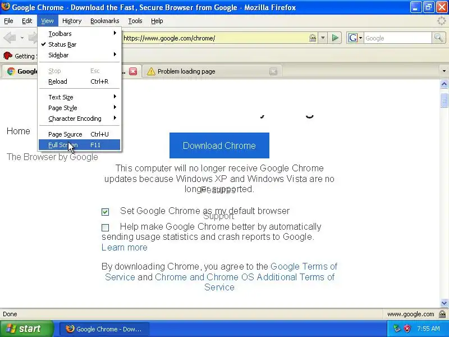Viewport: 449px width, 337px height.
Task: Click the Google search engine icon
Action: pyautogui.click(x=353, y=38)
